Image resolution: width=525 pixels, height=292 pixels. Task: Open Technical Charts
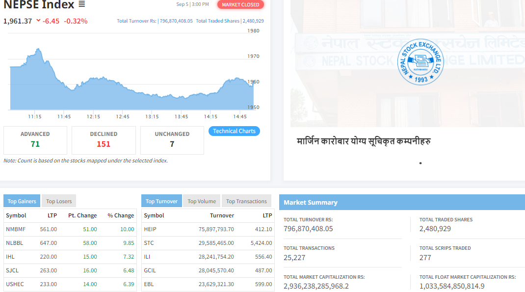[234, 131]
